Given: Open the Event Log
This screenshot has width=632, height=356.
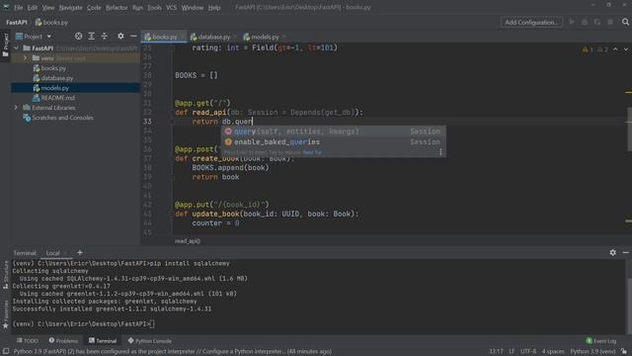Looking at the screenshot, I should pyautogui.click(x=601, y=341).
